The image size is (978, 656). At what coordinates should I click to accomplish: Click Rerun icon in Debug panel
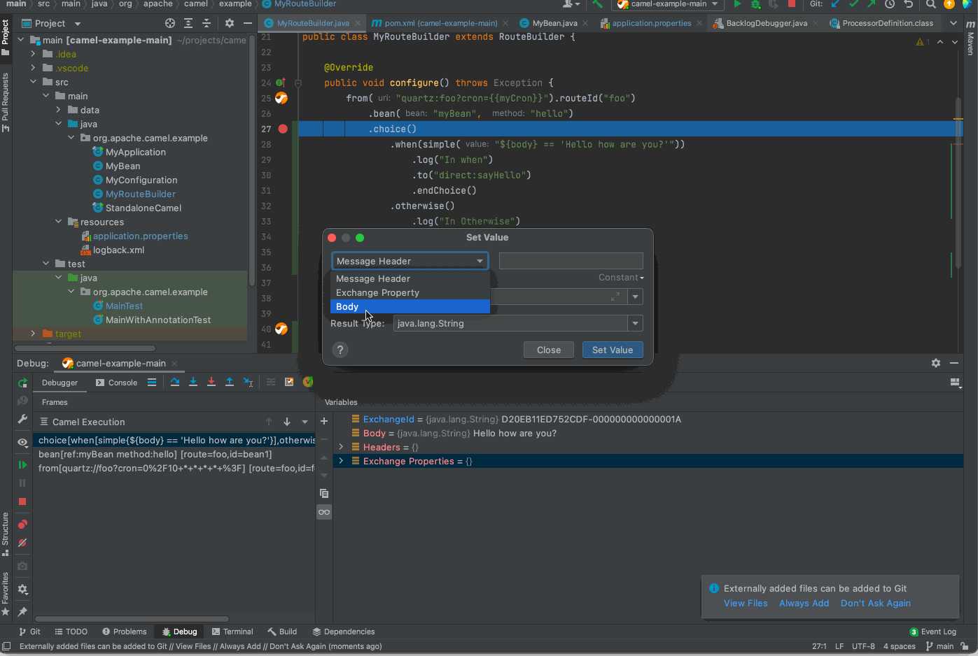point(22,383)
